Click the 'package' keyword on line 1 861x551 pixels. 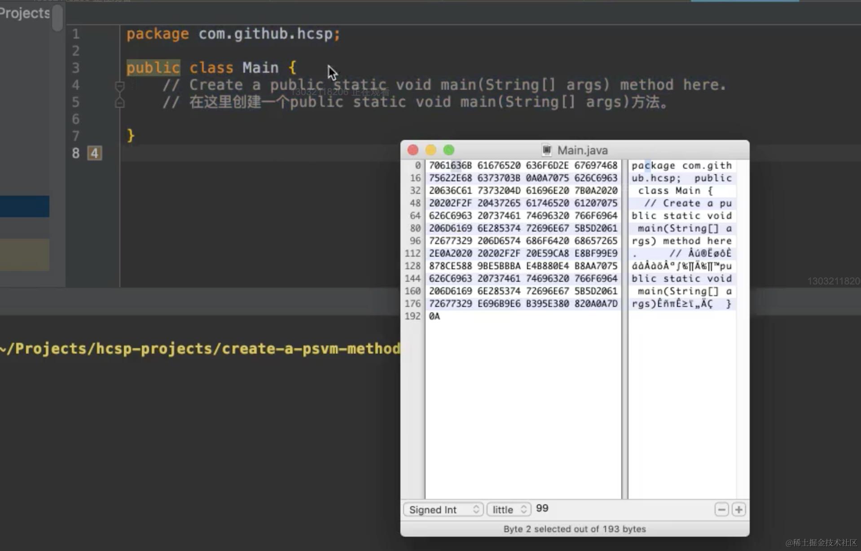tap(158, 34)
